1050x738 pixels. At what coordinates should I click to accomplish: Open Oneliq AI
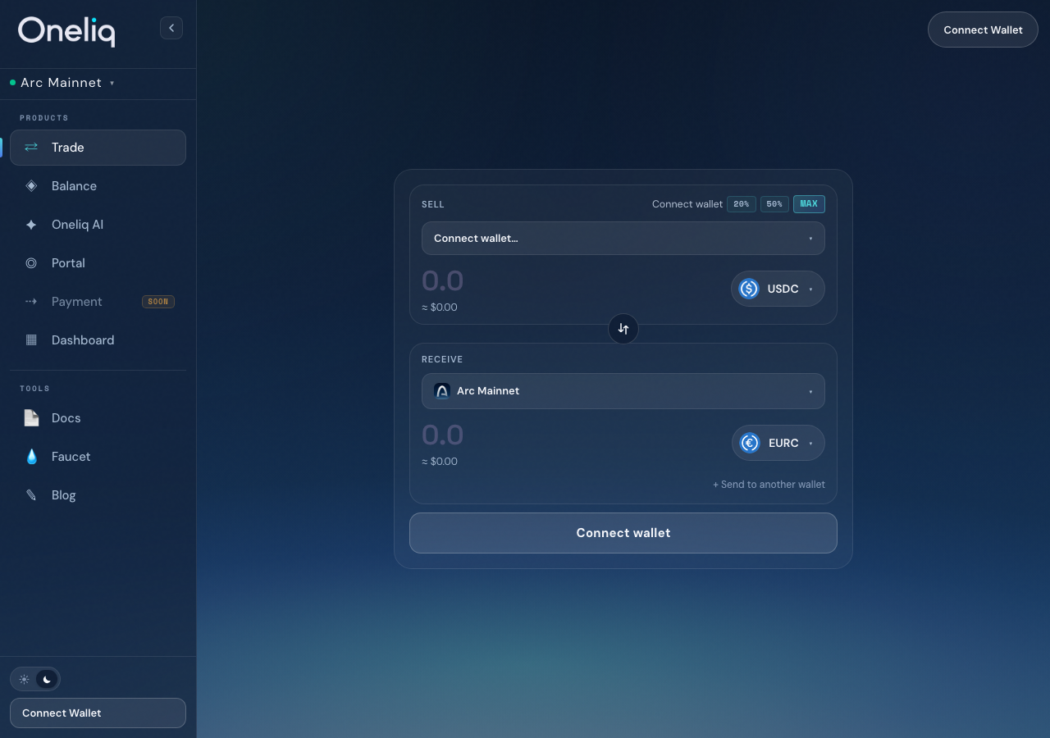(98, 225)
